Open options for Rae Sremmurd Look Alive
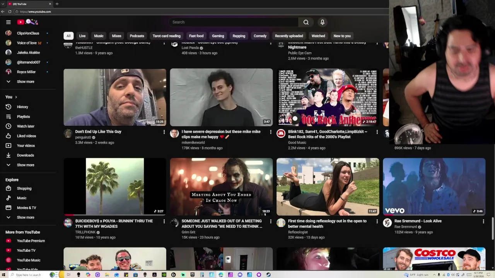Viewport: 495px width, 278px height. click(483, 222)
